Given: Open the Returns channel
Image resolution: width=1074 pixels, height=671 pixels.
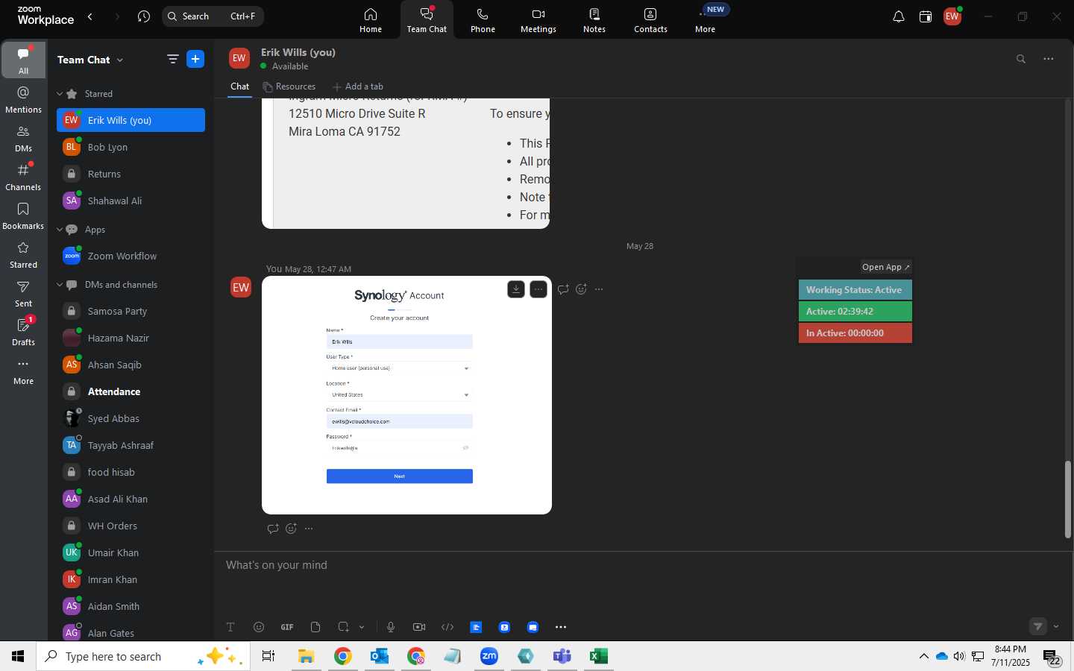Looking at the screenshot, I should pos(131,174).
